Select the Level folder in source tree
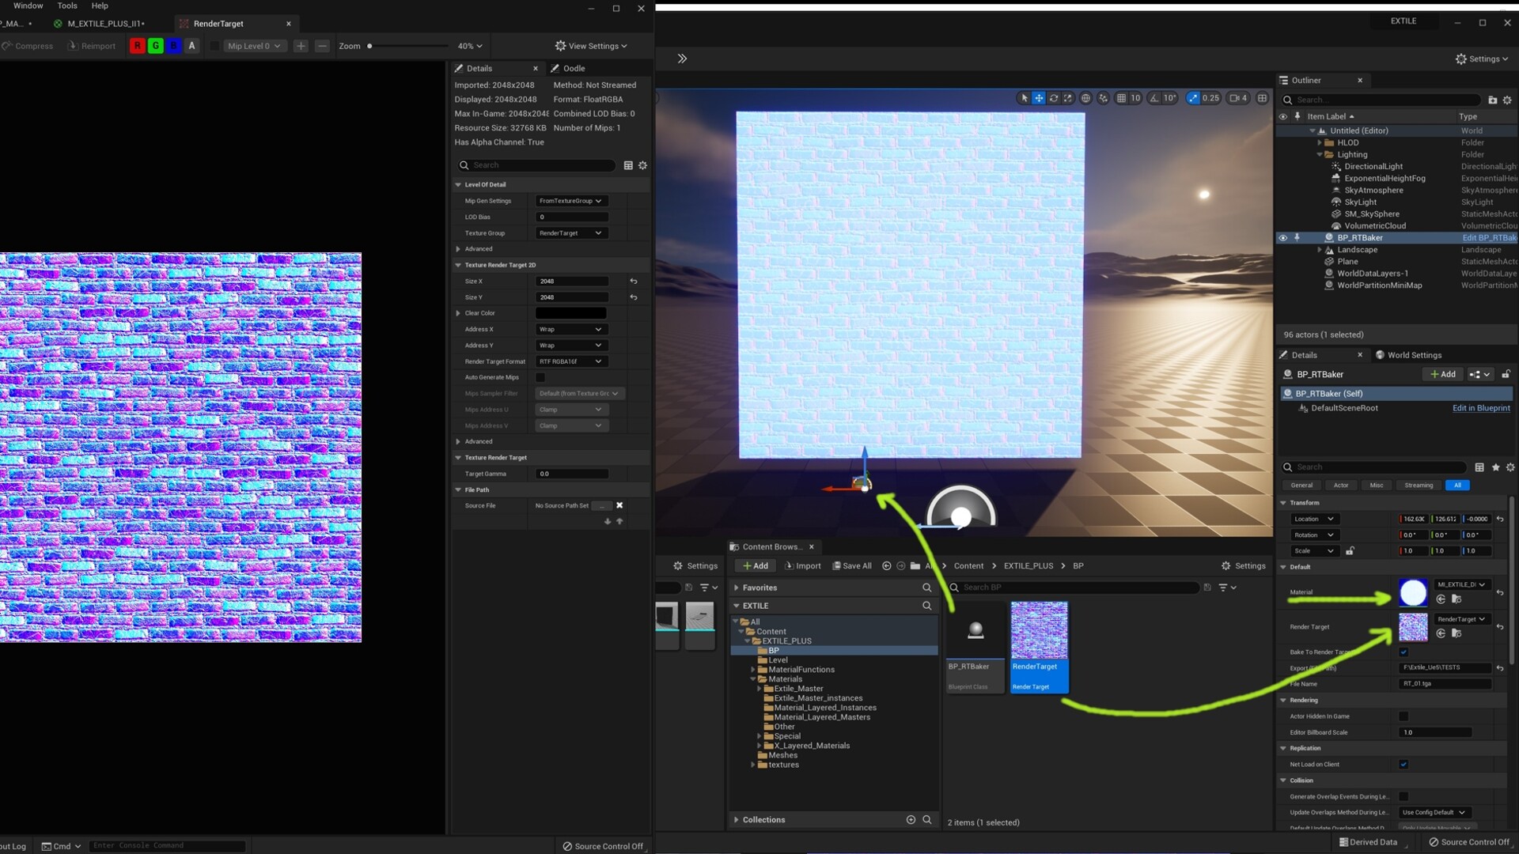 (778, 660)
